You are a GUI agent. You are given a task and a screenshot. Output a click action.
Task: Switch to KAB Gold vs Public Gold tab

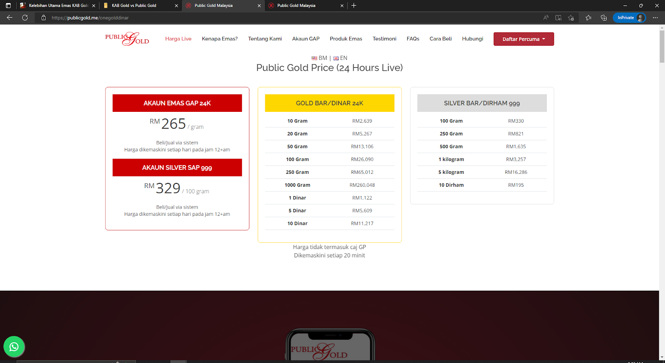click(141, 5)
